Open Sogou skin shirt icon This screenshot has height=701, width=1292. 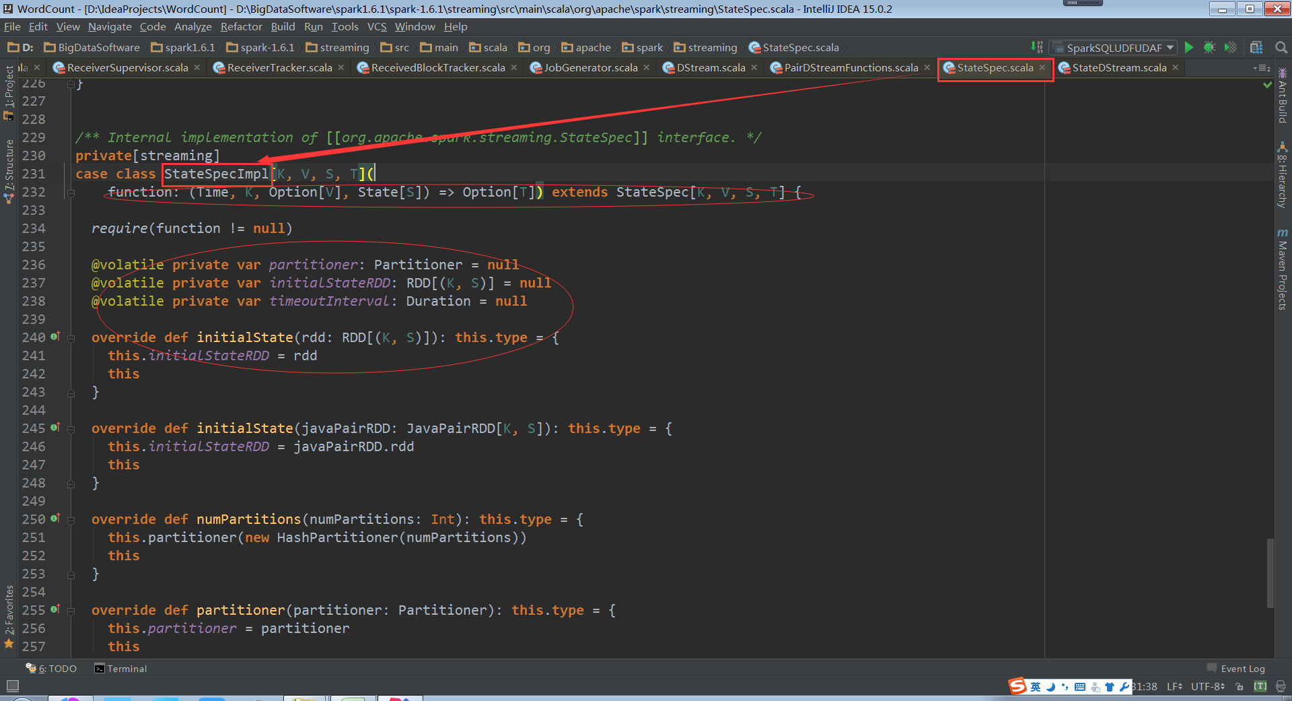click(1110, 687)
